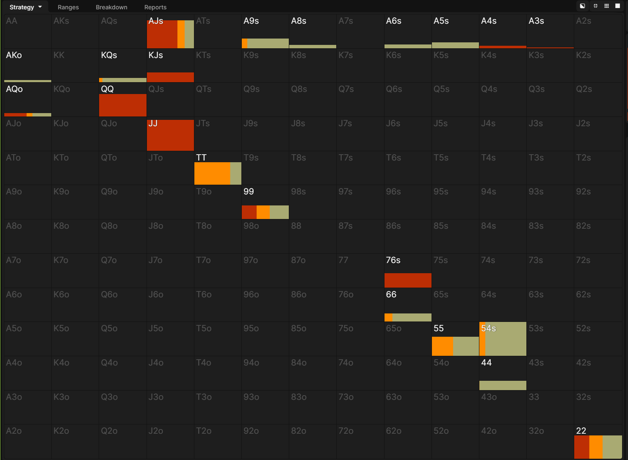This screenshot has width=628, height=460.
Task: Click the 52o hand cell
Action: [x=455, y=441]
